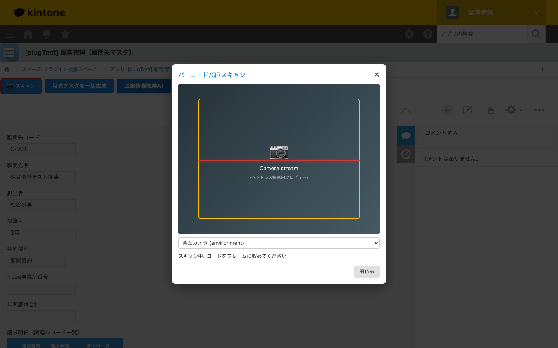Click the 企業情報取得AI button
Image resolution: width=558 pixels, height=348 pixels.
[143, 86]
